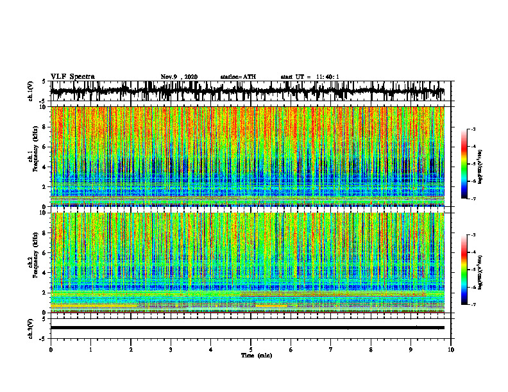Viewport: 508px width, 392px height.
Task: Click the "8" kHz tick on ch.2 frequency axis
Action: coord(46,233)
